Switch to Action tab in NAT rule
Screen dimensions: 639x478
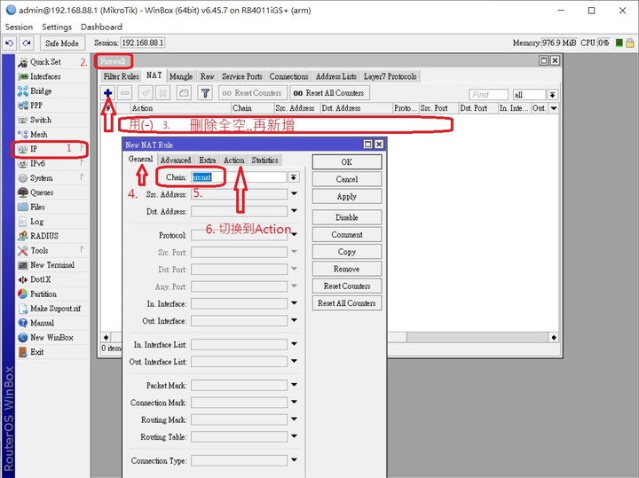point(234,161)
